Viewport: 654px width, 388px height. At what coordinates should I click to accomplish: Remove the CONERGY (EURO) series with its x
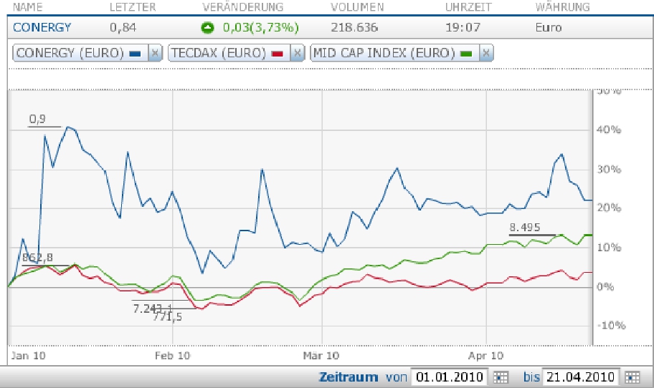(x=155, y=53)
